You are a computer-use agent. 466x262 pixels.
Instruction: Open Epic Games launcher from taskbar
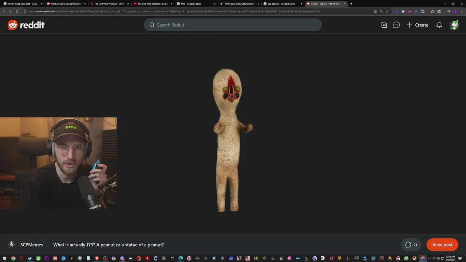173,258
